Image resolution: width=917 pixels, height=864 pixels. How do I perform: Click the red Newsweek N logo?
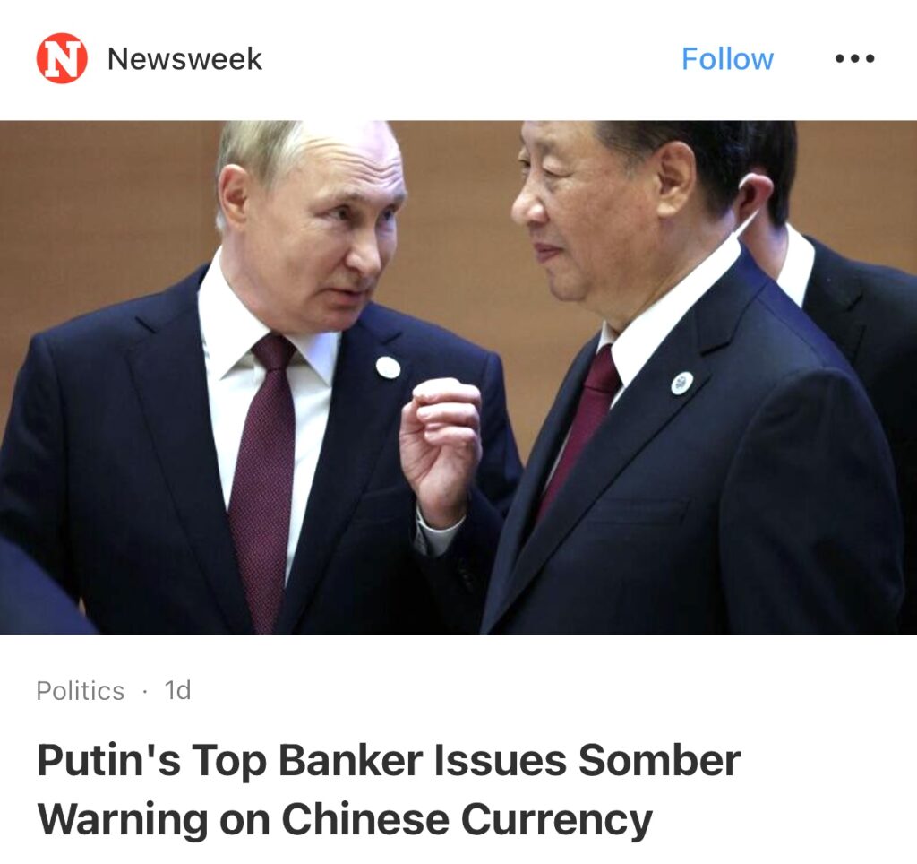pyautogui.click(x=62, y=58)
